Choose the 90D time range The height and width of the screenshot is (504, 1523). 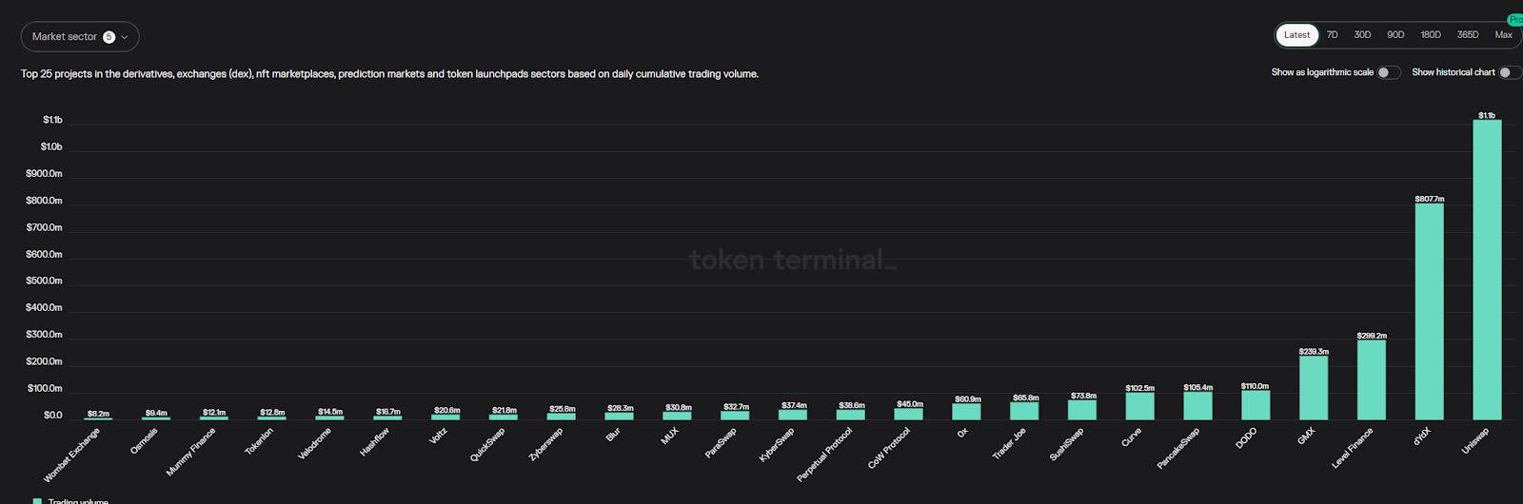pos(1395,35)
